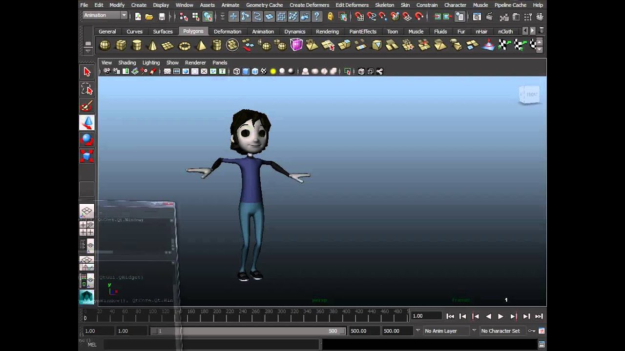Toggle smooth shade all blue cube
Image resolution: width=625 pixels, height=351 pixels.
[x=246, y=72]
